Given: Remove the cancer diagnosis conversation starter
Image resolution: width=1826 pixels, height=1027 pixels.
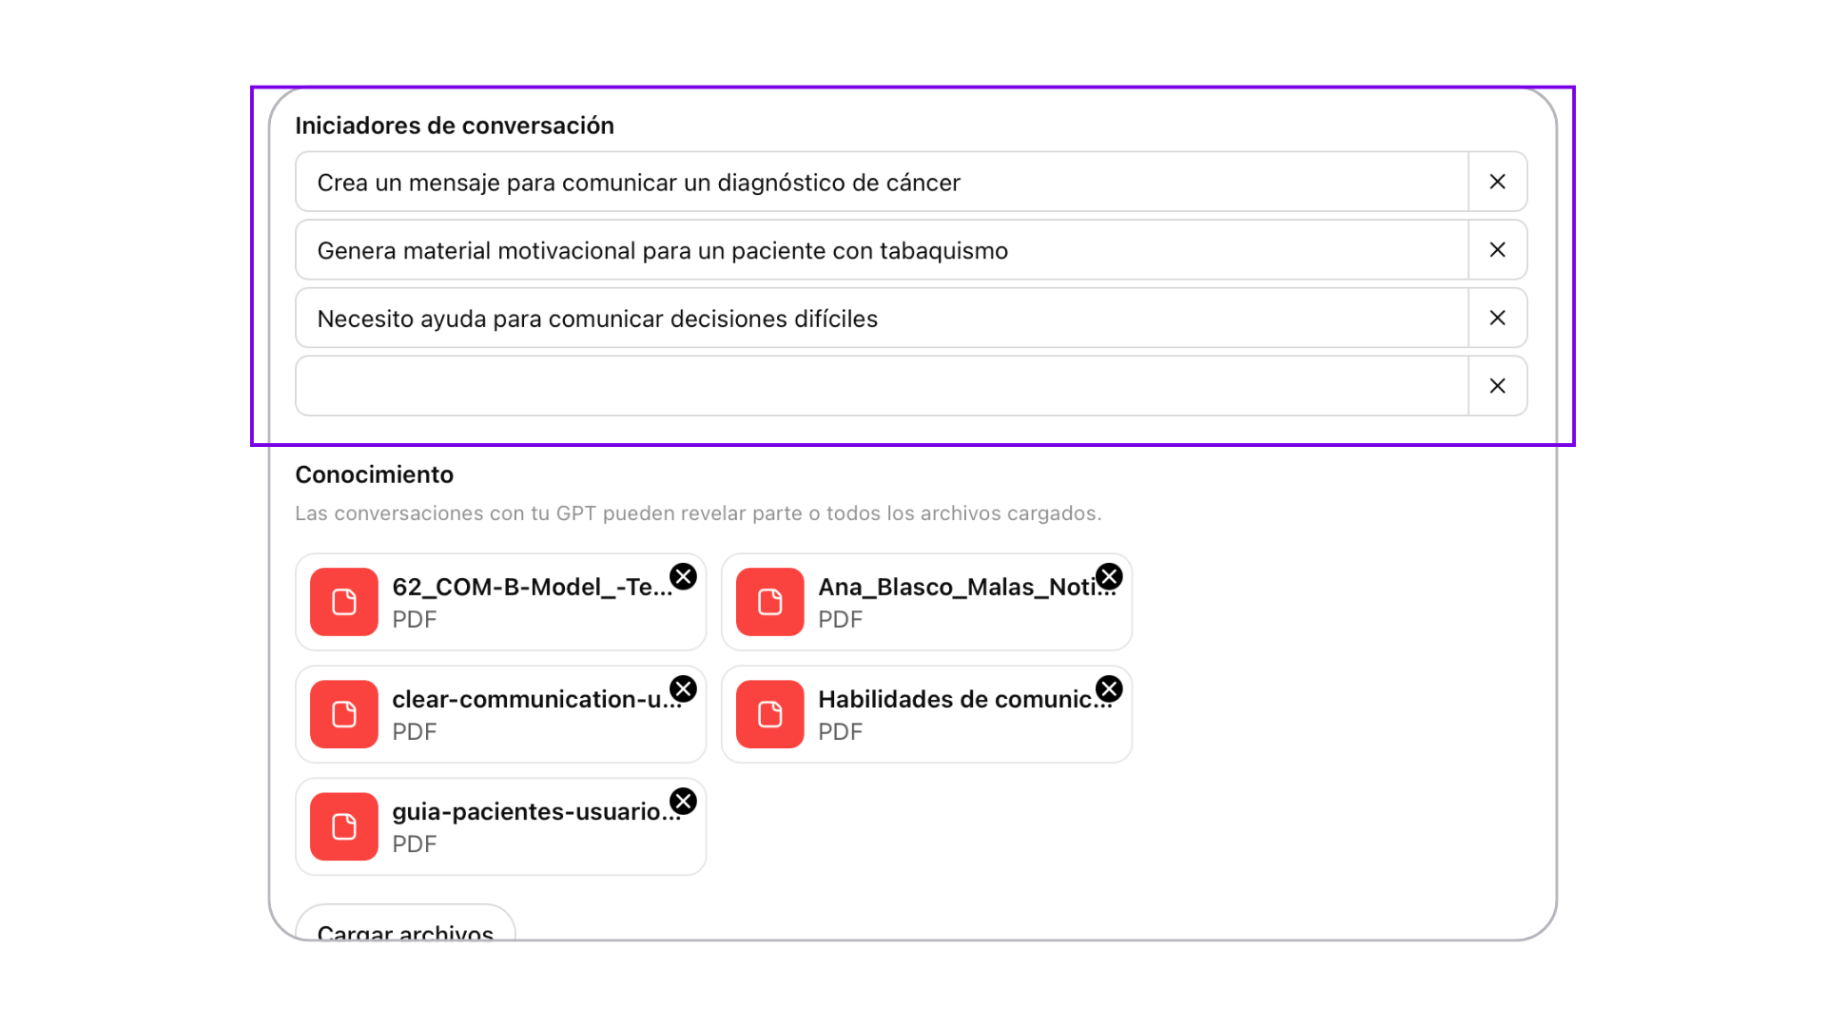Looking at the screenshot, I should tap(1497, 182).
